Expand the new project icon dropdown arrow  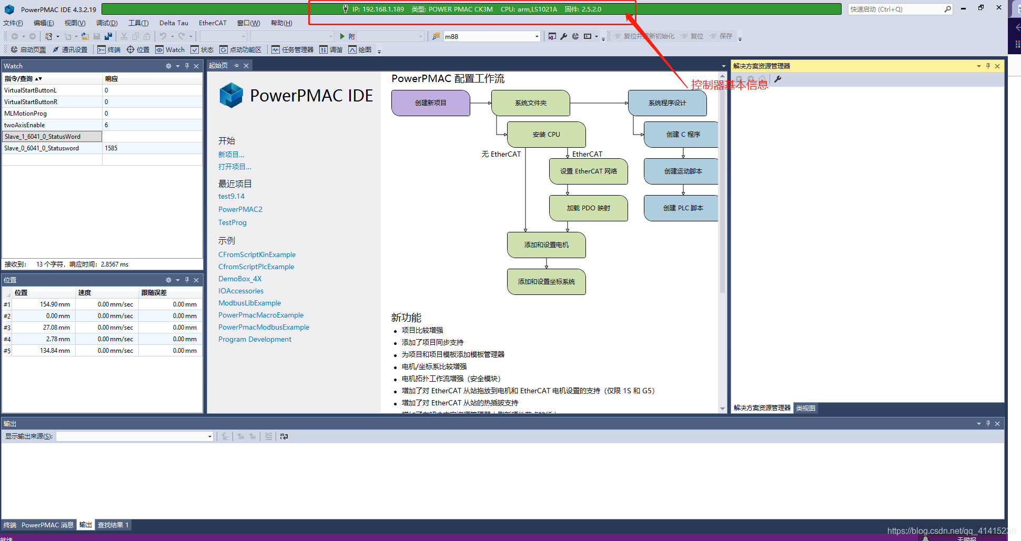57,36
